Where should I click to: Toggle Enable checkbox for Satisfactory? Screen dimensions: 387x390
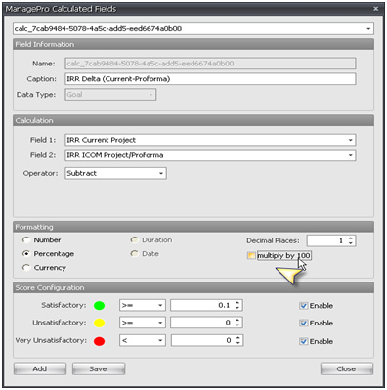coord(303,306)
